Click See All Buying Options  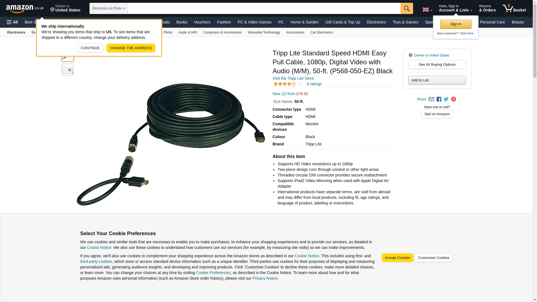click(437, 65)
